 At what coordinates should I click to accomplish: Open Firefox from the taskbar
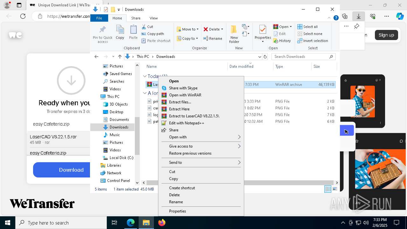pyautogui.click(x=162, y=223)
